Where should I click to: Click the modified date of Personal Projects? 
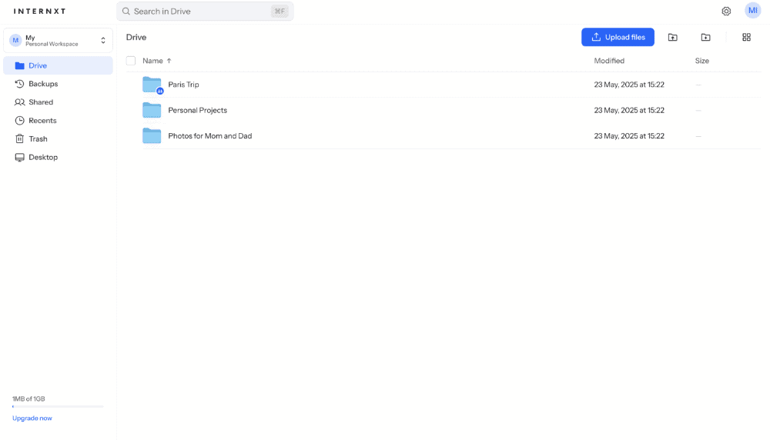pyautogui.click(x=629, y=110)
